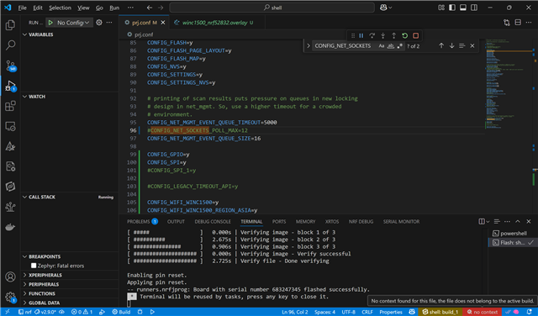Click Build in the status bar
This screenshot has height=316, width=538.
(x=121, y=312)
